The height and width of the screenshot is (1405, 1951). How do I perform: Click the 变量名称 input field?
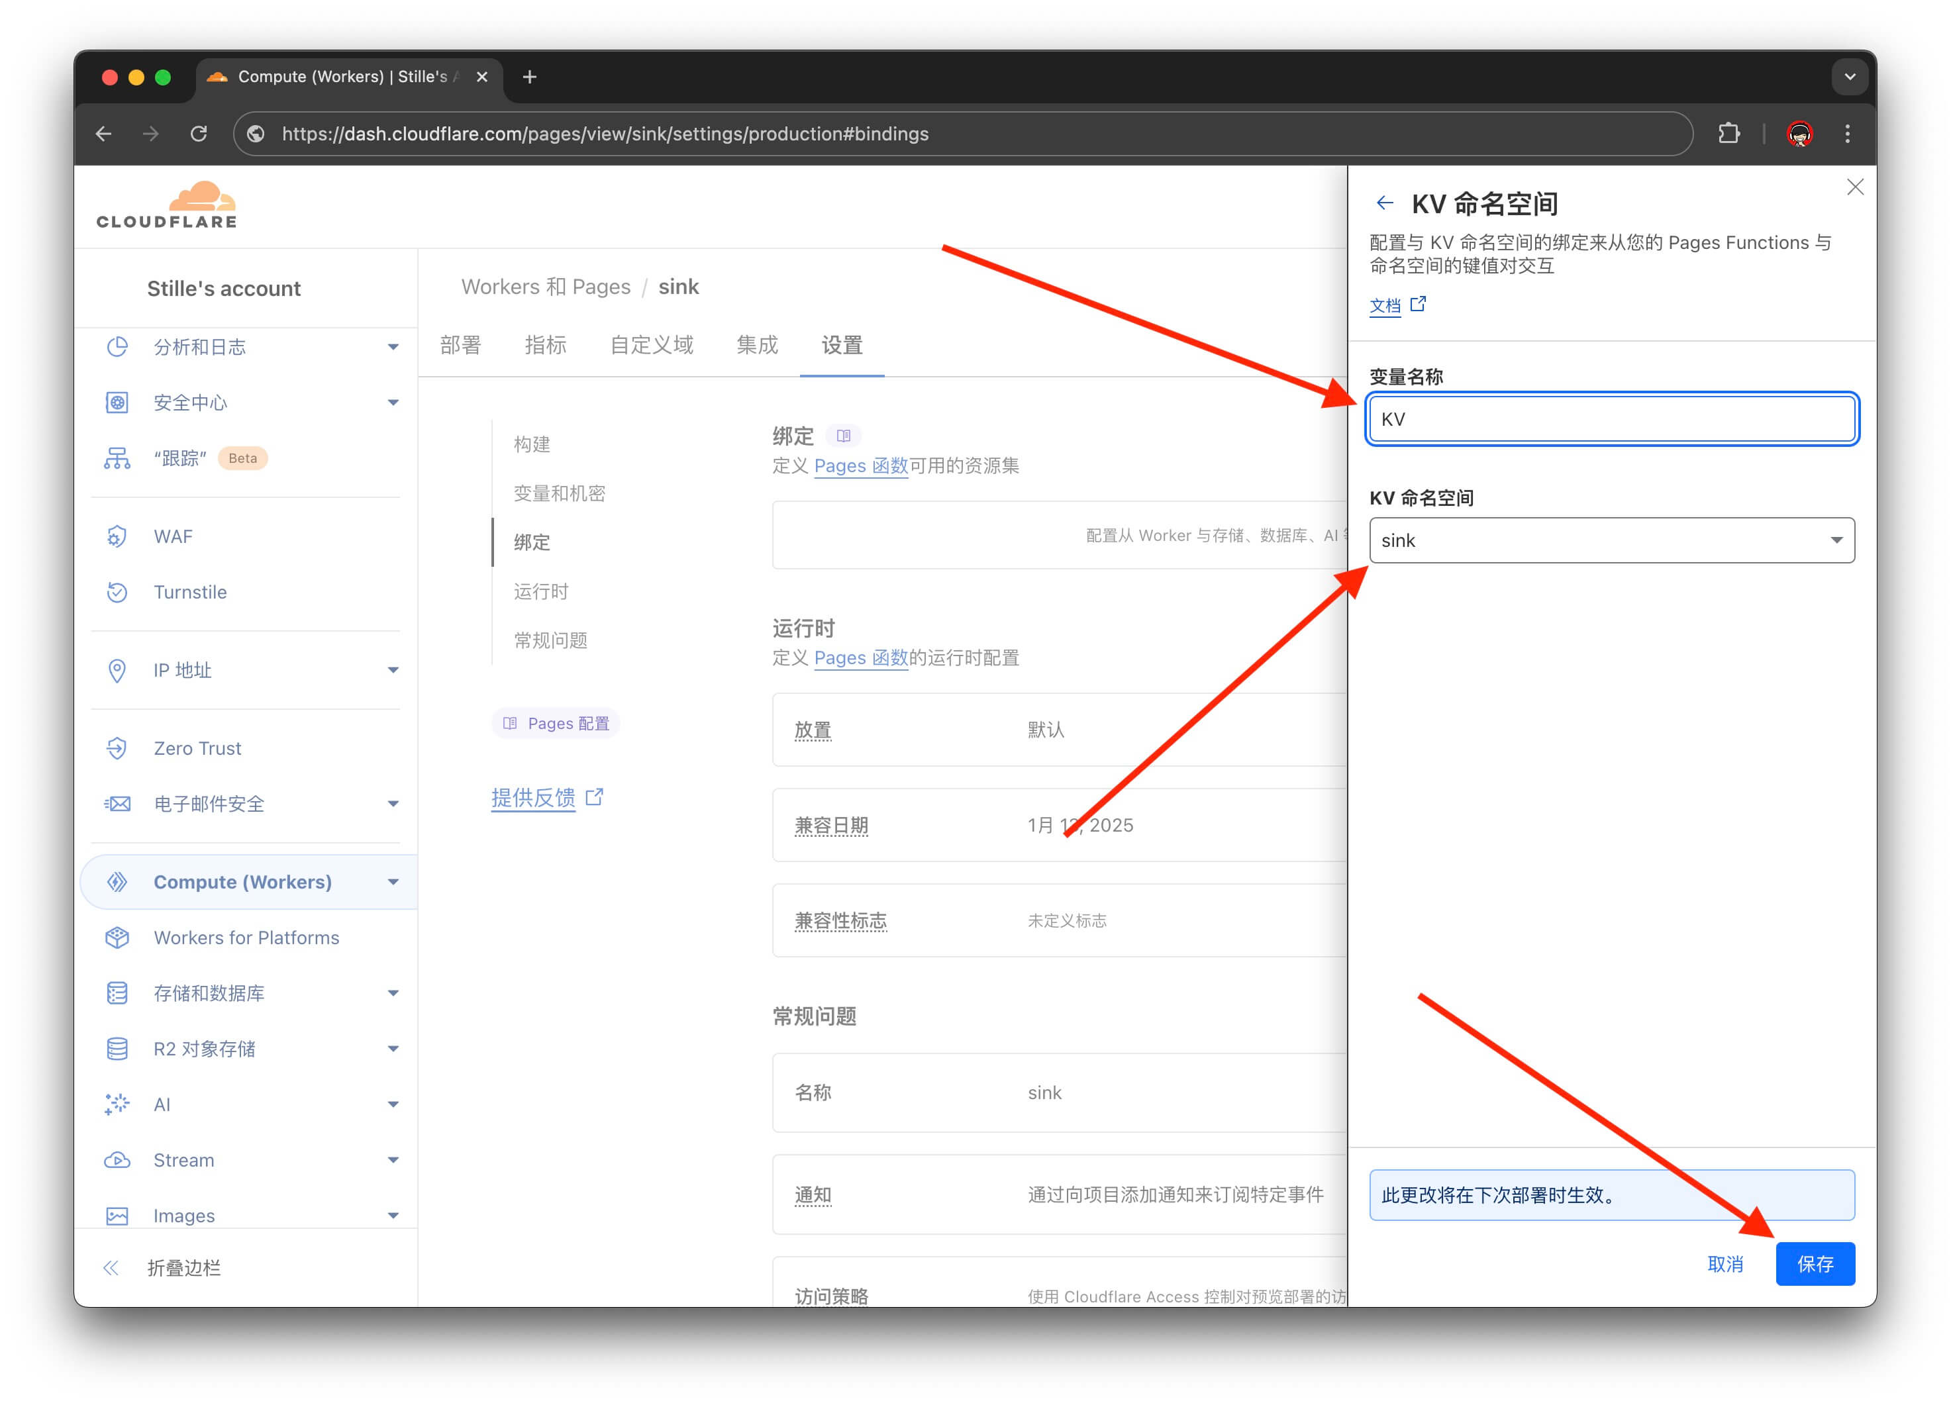[x=1611, y=418]
